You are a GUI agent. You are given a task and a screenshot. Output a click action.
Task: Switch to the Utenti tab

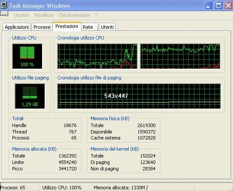[107, 27]
